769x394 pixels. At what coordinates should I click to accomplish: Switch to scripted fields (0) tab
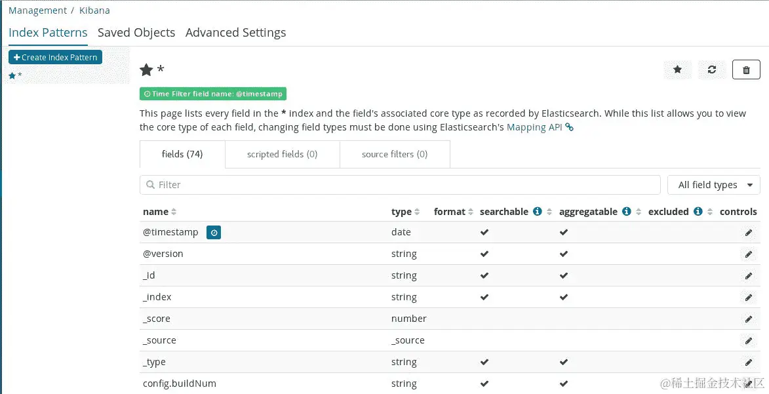click(x=282, y=155)
